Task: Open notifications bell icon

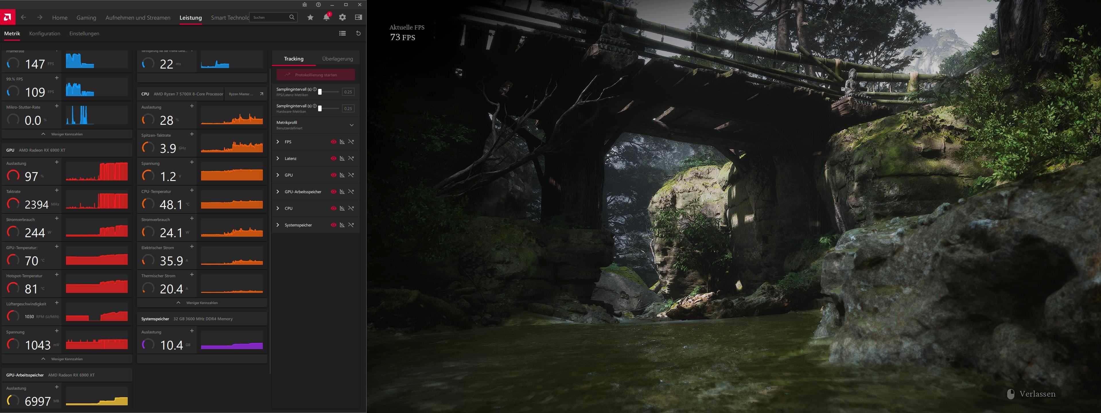Action: point(326,17)
